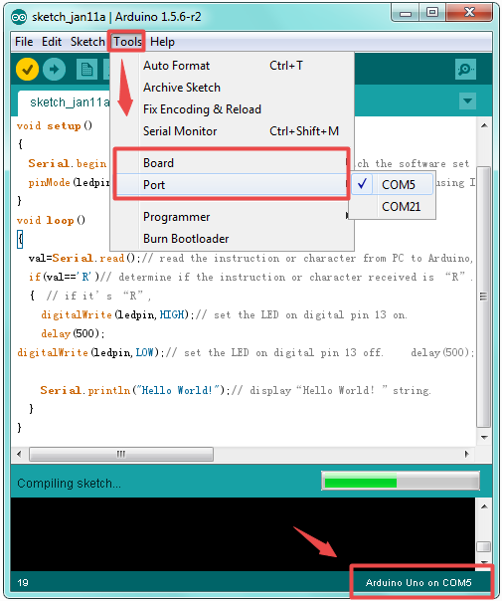
Task: Open the tab options dropdown arrow
Action: (x=467, y=101)
